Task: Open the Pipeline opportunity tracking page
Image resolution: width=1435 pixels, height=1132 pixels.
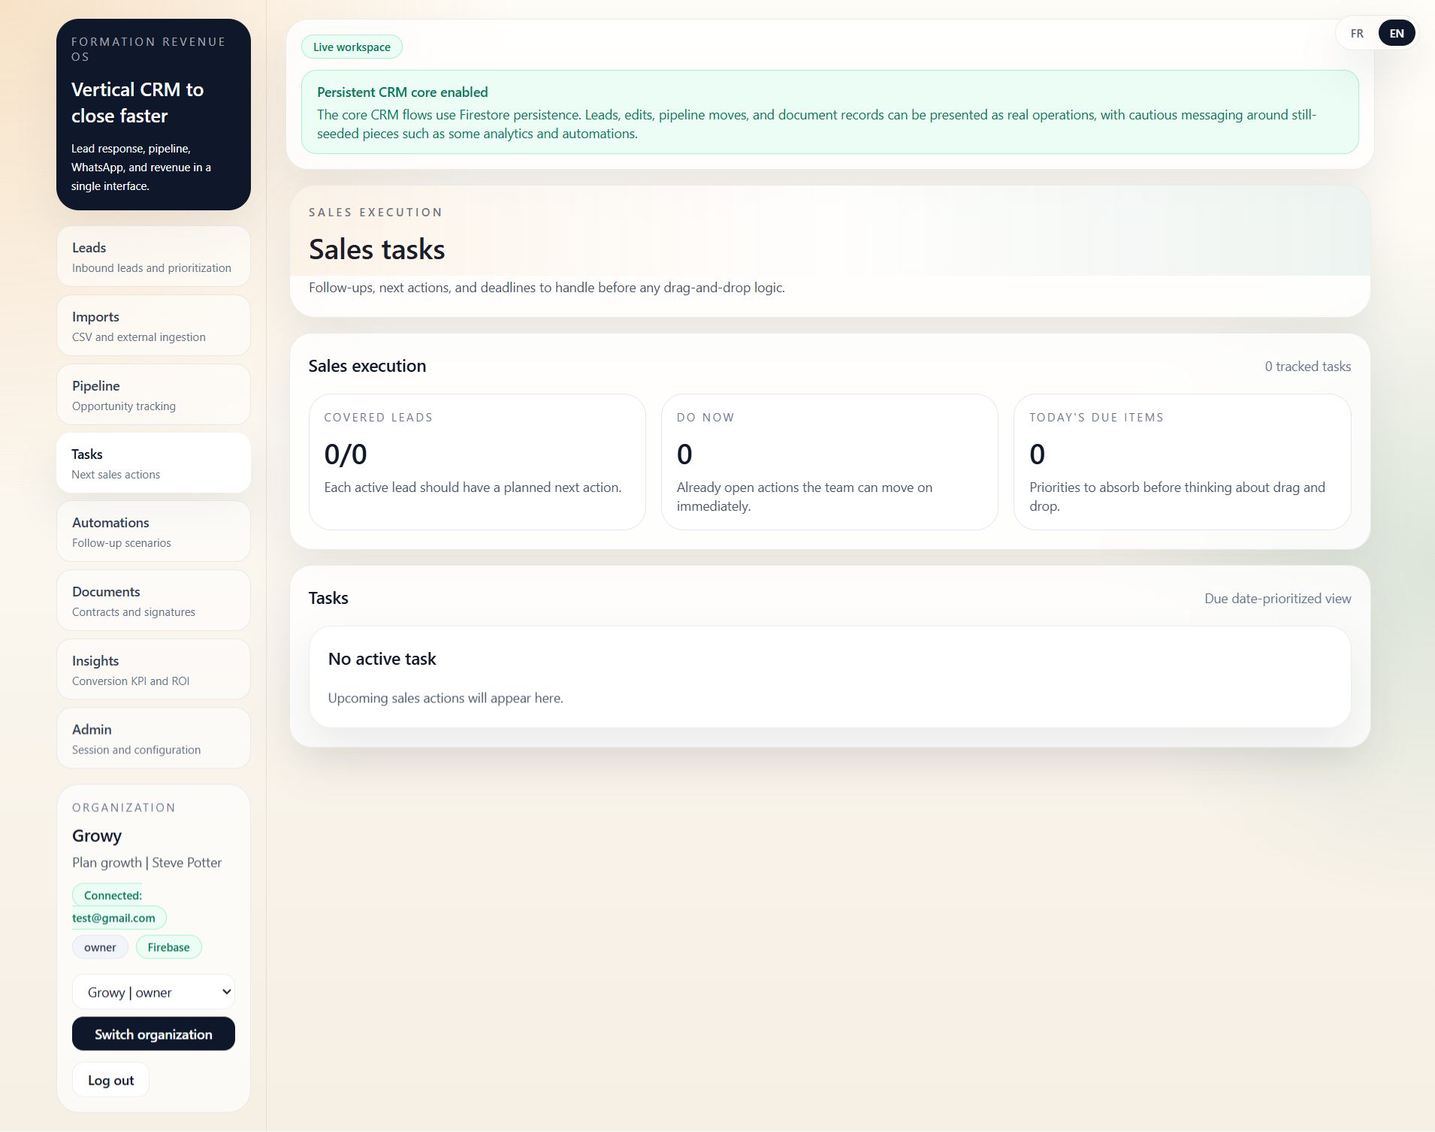Action: 153,395
